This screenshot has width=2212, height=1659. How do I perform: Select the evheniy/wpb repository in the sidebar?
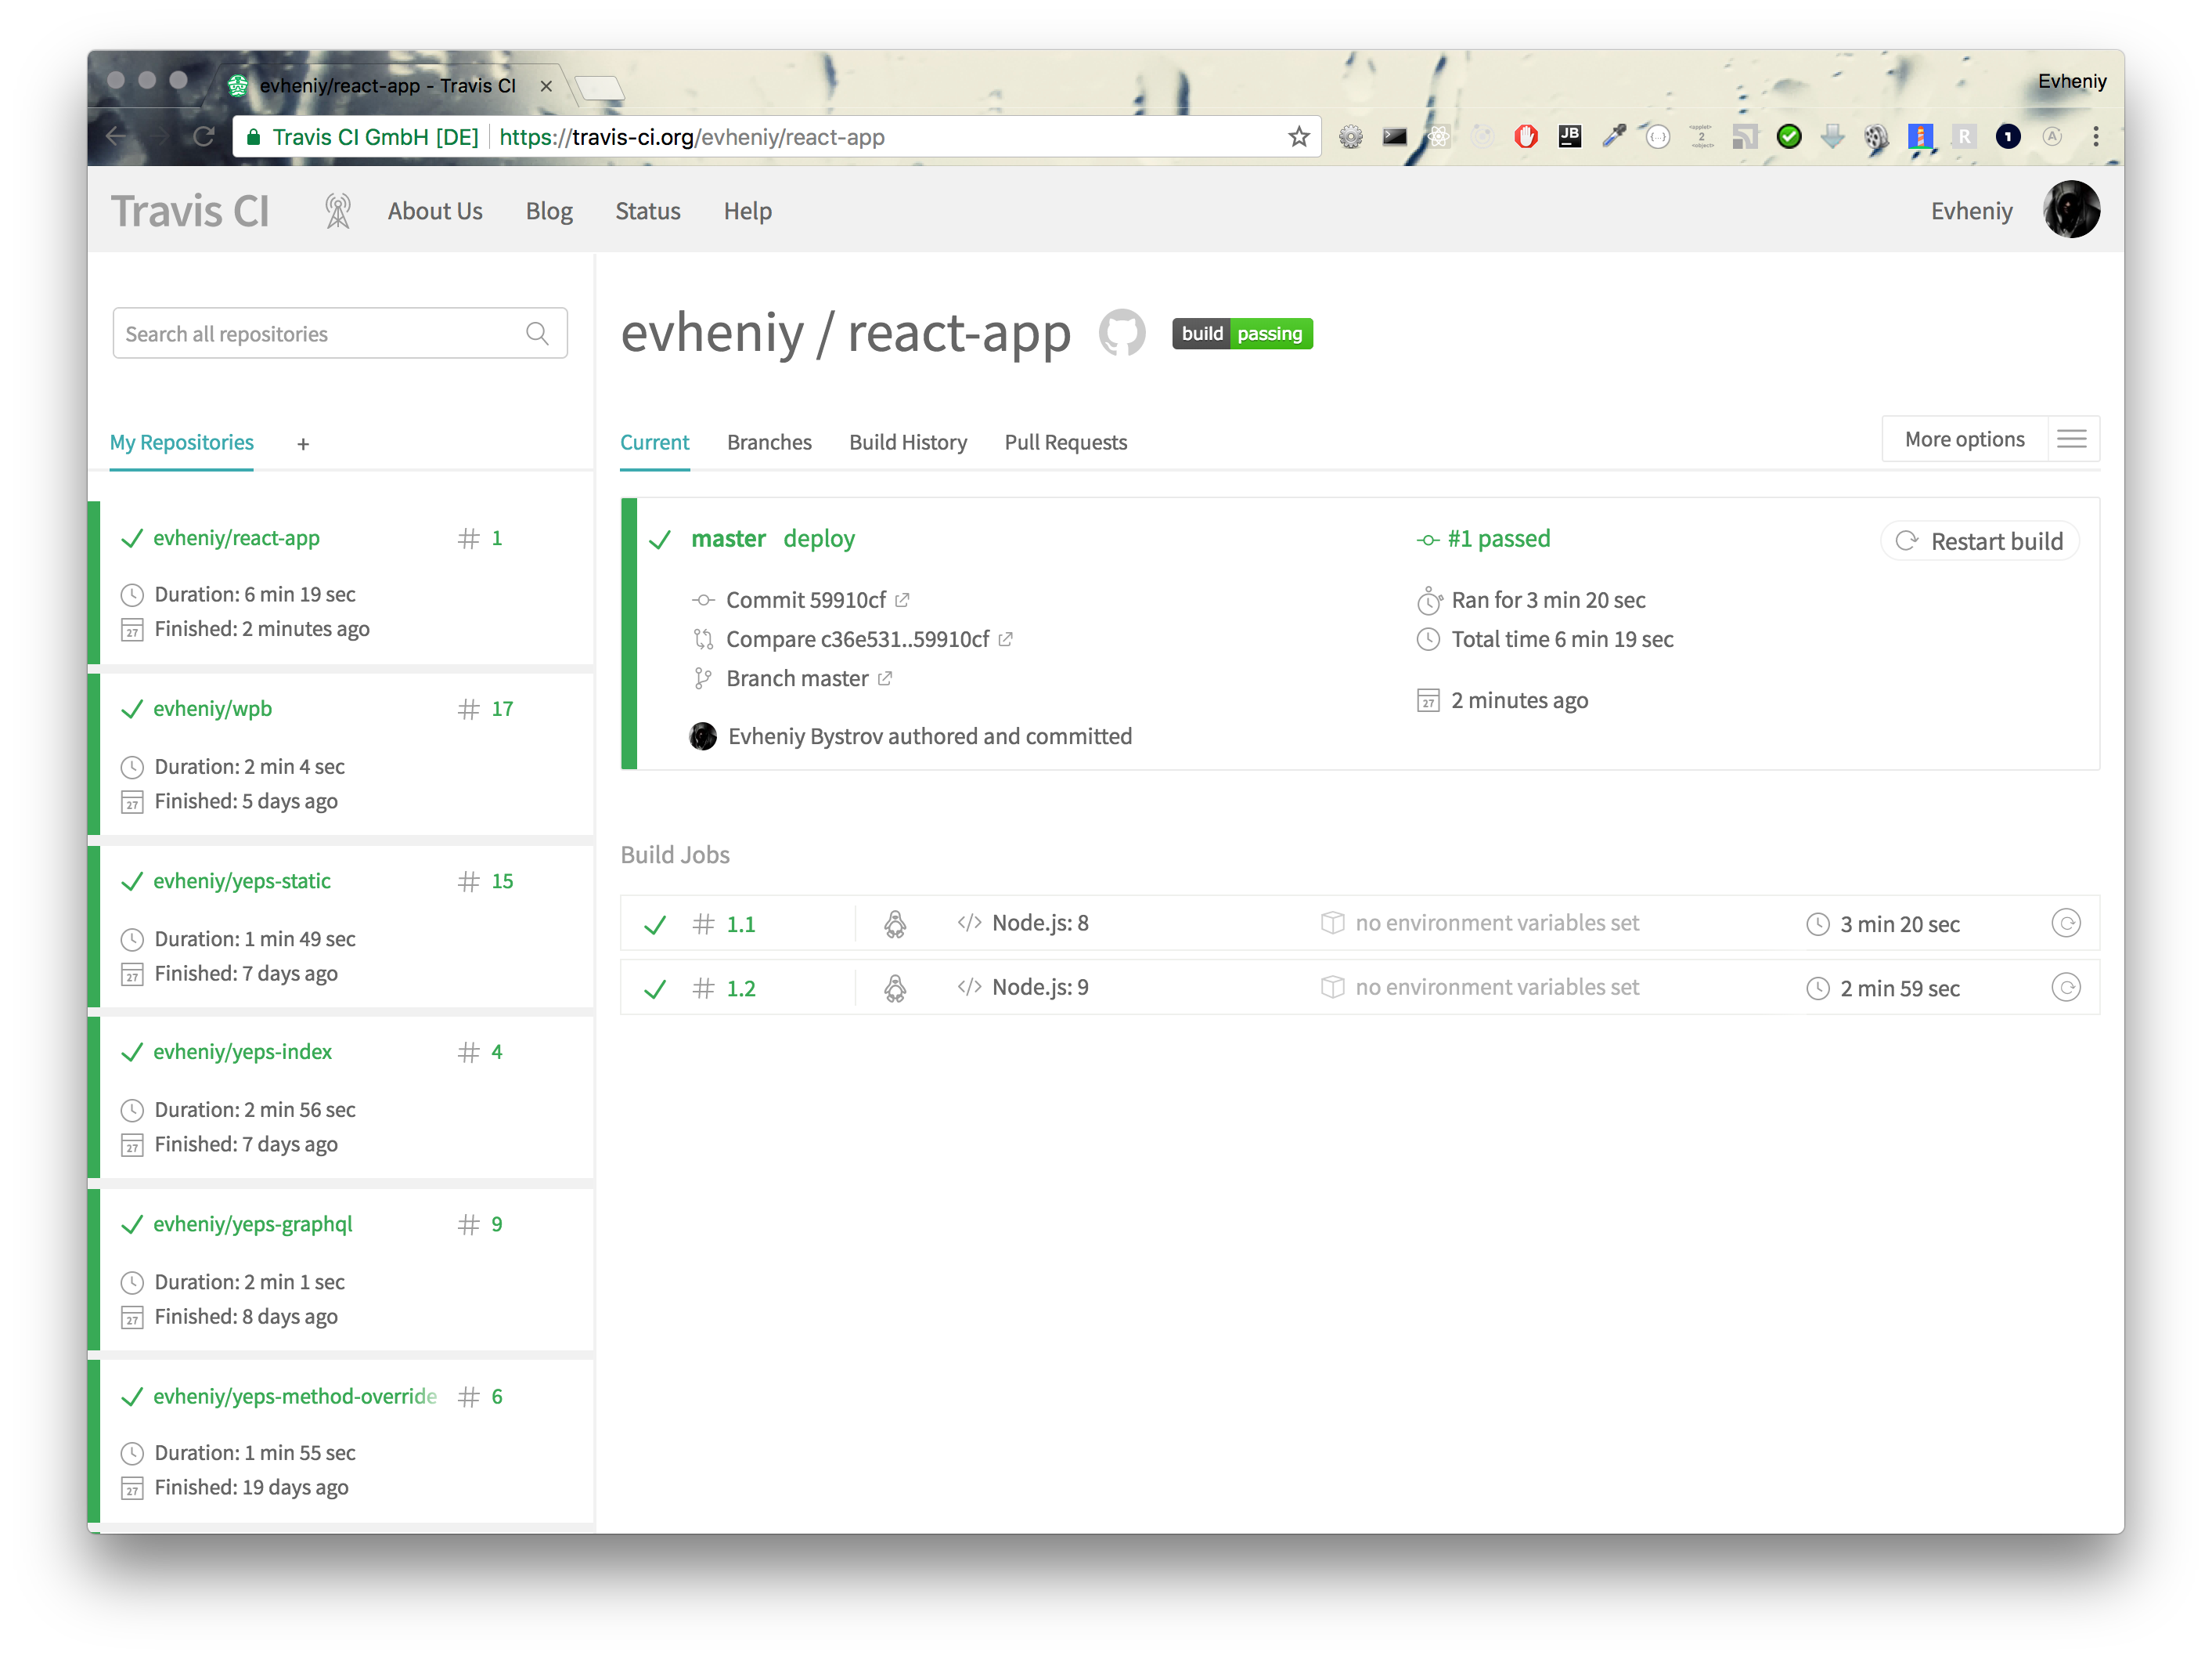click(x=212, y=708)
